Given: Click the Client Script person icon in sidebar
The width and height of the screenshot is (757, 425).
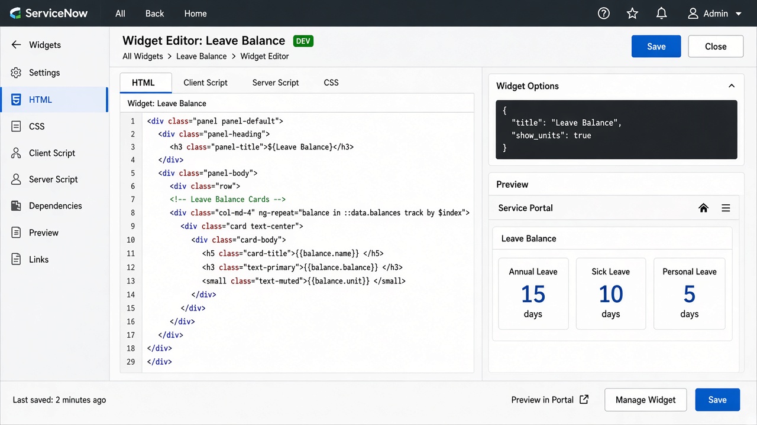Looking at the screenshot, I should pyautogui.click(x=17, y=153).
